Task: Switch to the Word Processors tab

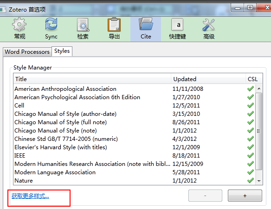Action: [27, 52]
